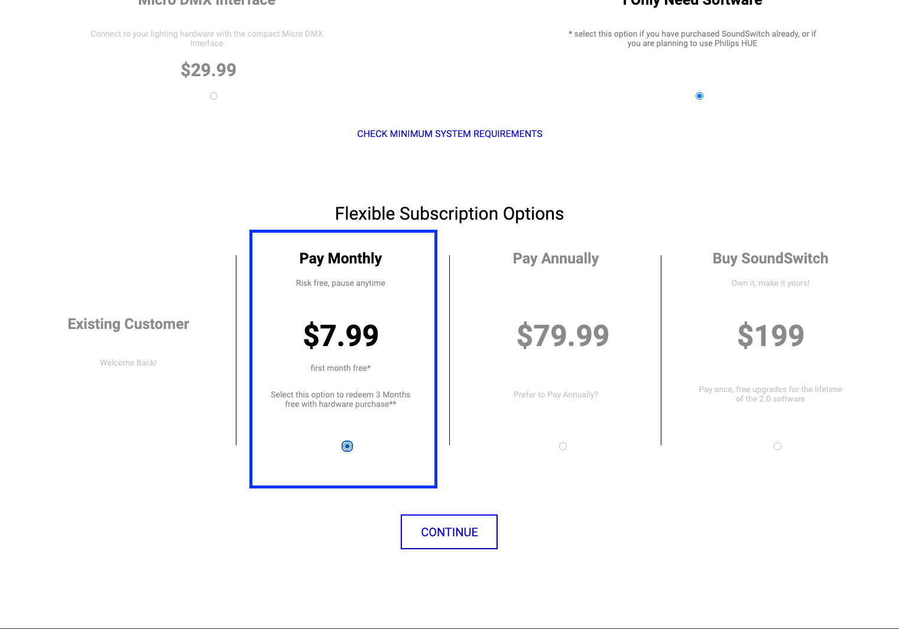899x629 pixels.
Task: Click the Own it, make it yours! text
Action: point(770,283)
